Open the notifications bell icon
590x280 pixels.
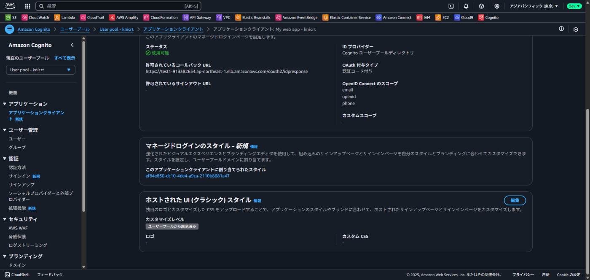466,6
